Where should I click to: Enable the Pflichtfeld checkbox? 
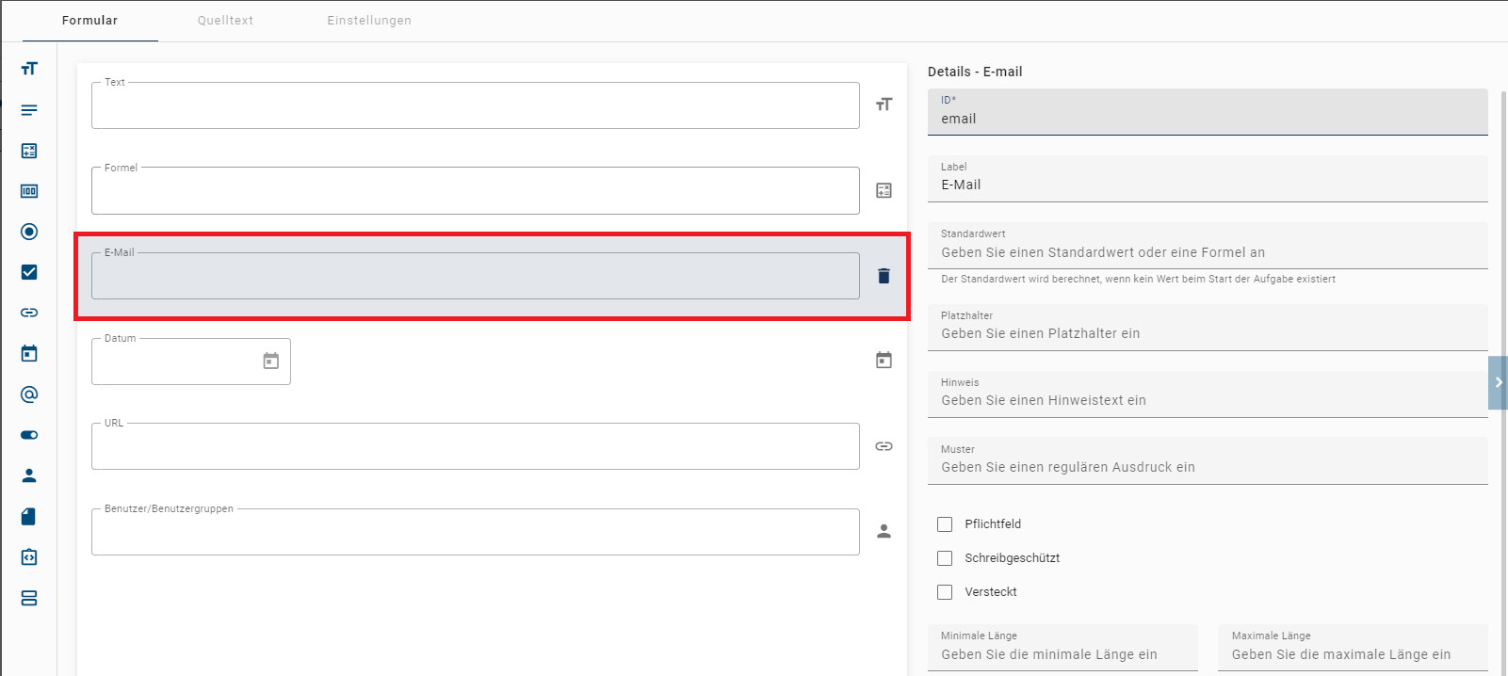tap(945, 524)
